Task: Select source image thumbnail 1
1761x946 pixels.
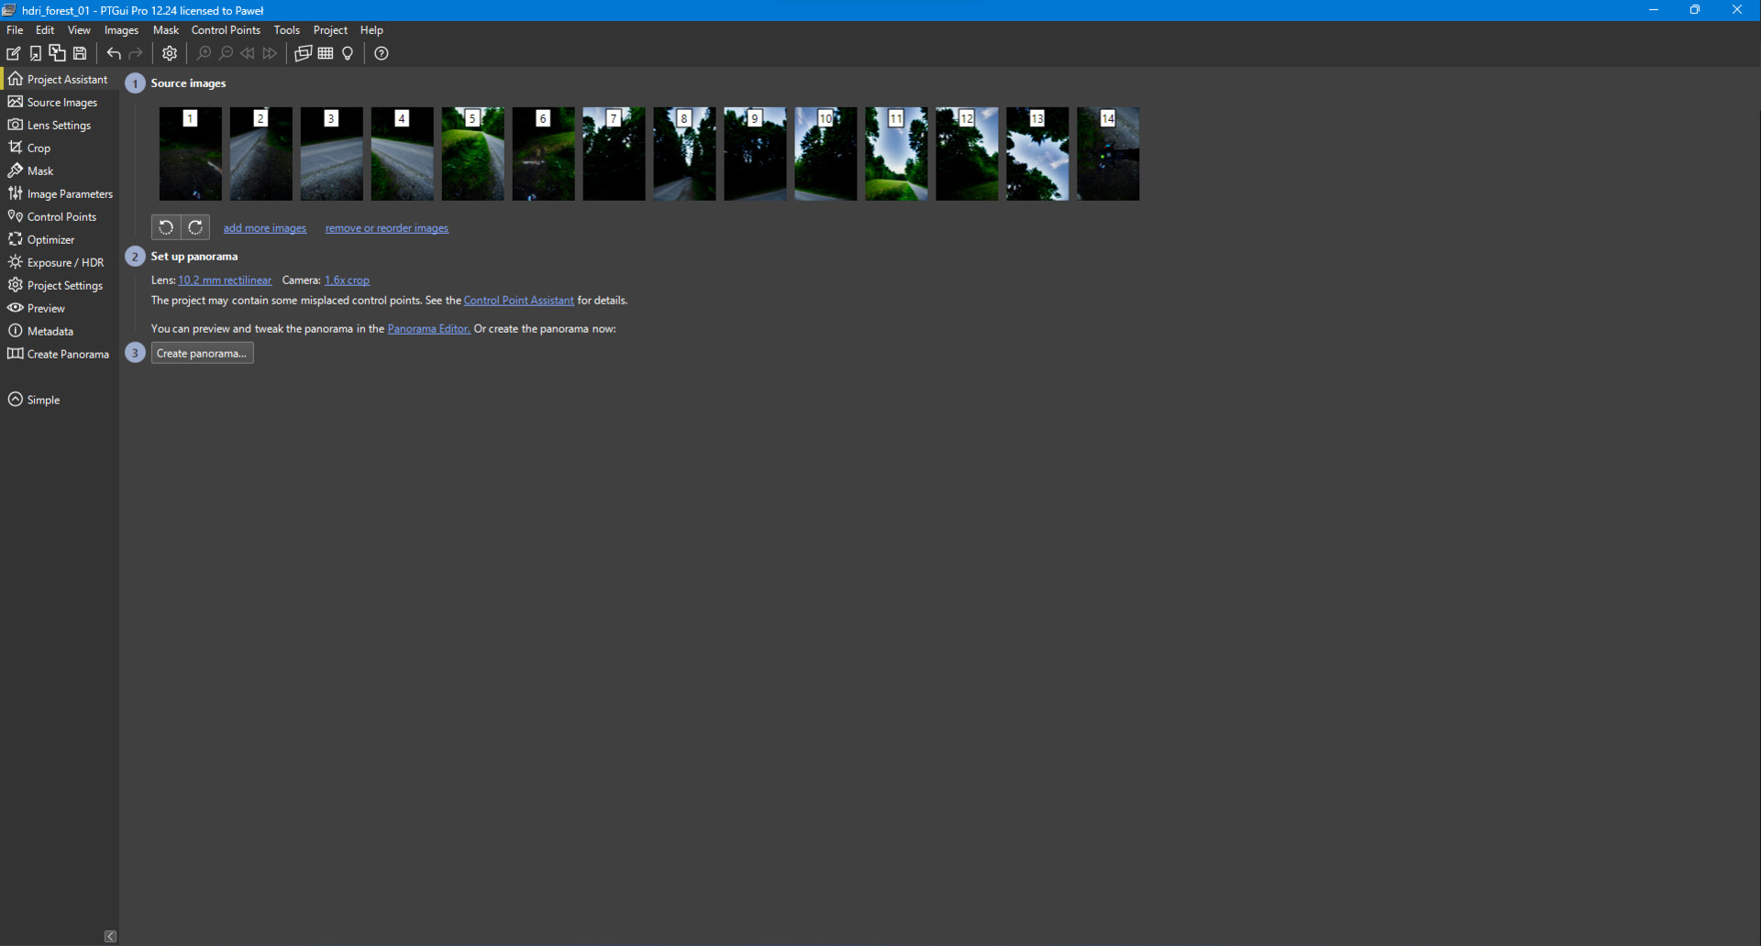Action: coord(191,154)
